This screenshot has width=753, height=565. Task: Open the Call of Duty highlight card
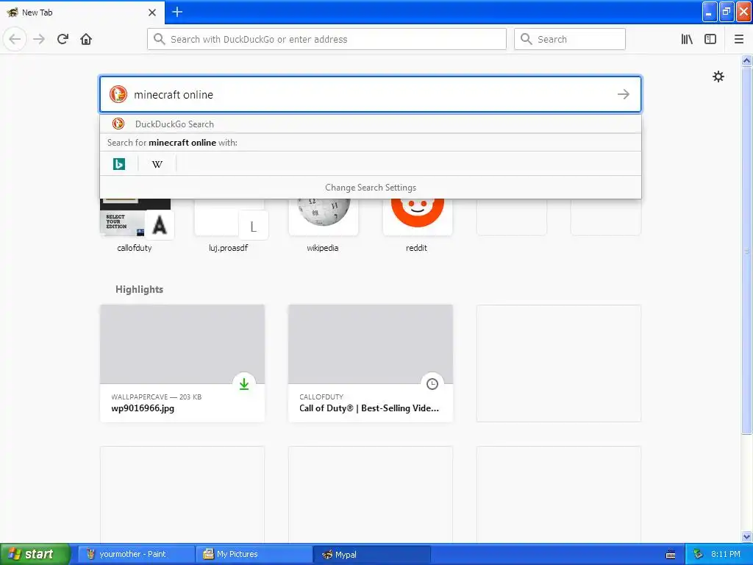click(371, 363)
